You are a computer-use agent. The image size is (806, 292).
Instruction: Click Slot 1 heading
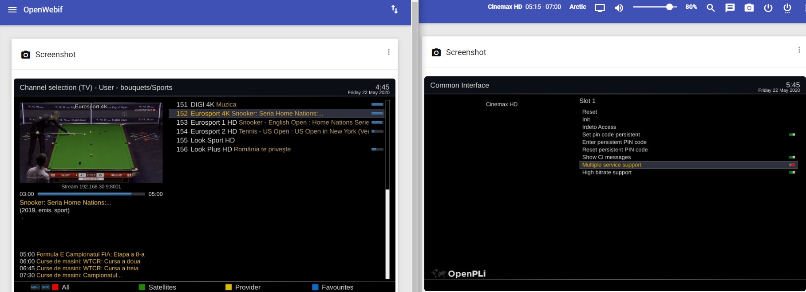587,101
